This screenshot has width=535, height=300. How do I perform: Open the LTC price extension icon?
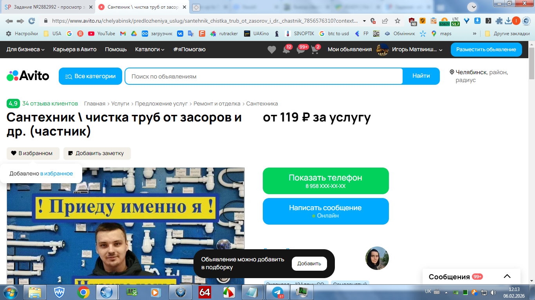(x=455, y=21)
